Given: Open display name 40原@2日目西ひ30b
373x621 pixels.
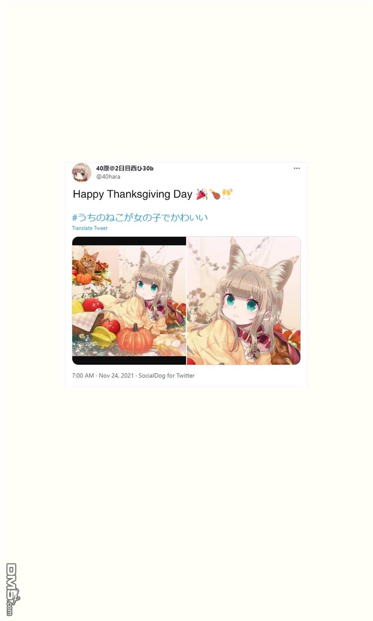Looking at the screenshot, I should tap(125, 168).
